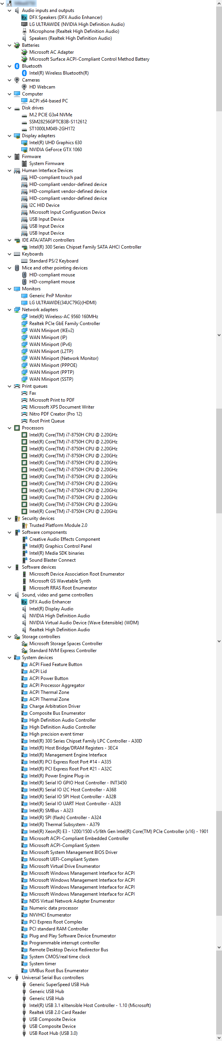Click the Generic SuperSpeed USB Hub icon
222x1041 pixels.
click(24, 985)
